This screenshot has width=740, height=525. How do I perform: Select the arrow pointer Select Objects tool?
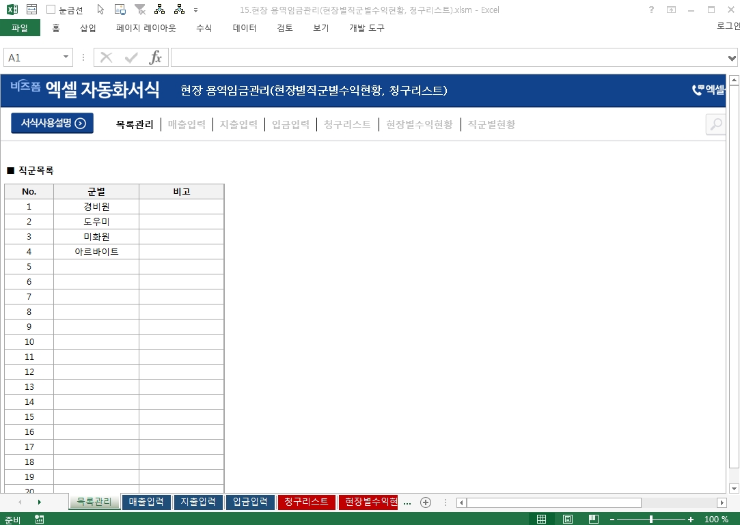(100, 10)
